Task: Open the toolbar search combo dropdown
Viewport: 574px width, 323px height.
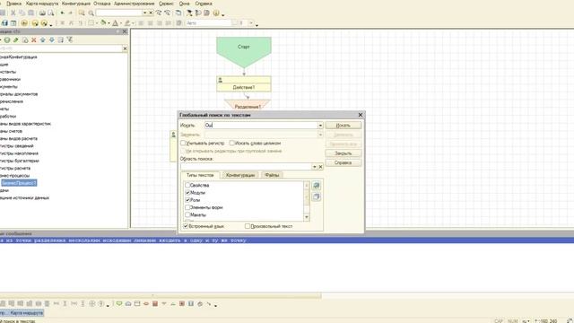Action: [144, 13]
